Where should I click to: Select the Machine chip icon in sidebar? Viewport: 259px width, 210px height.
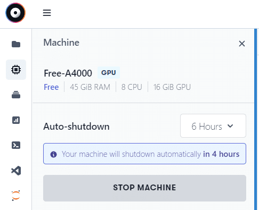click(16, 70)
